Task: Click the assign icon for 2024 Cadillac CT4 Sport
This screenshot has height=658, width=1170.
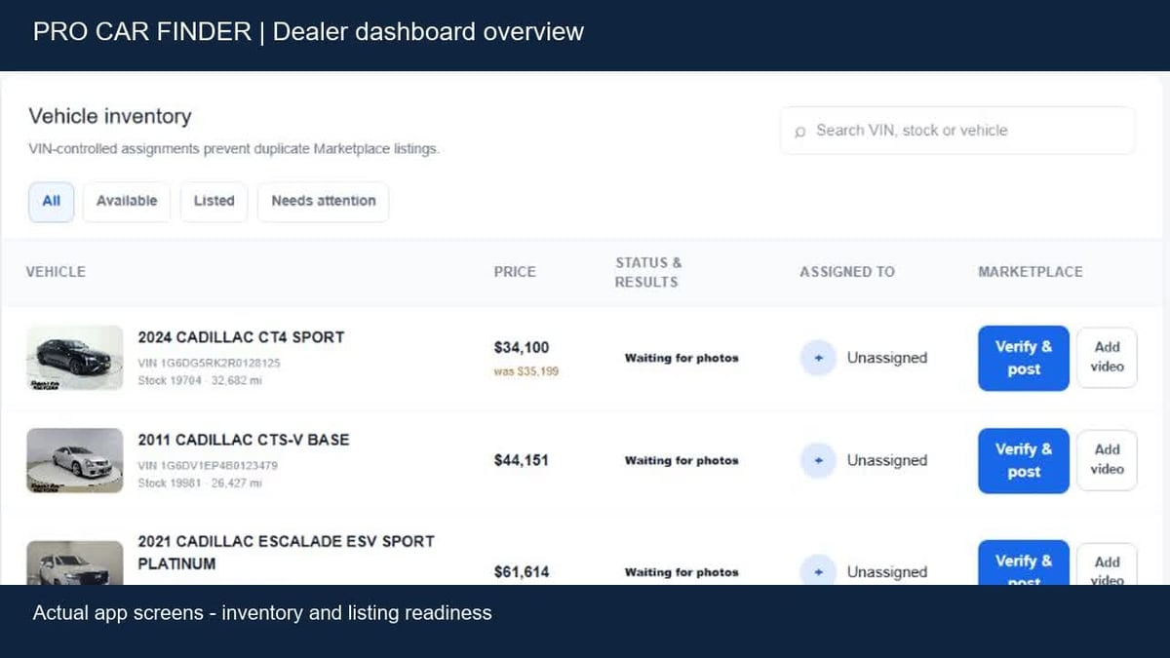Action: point(818,358)
